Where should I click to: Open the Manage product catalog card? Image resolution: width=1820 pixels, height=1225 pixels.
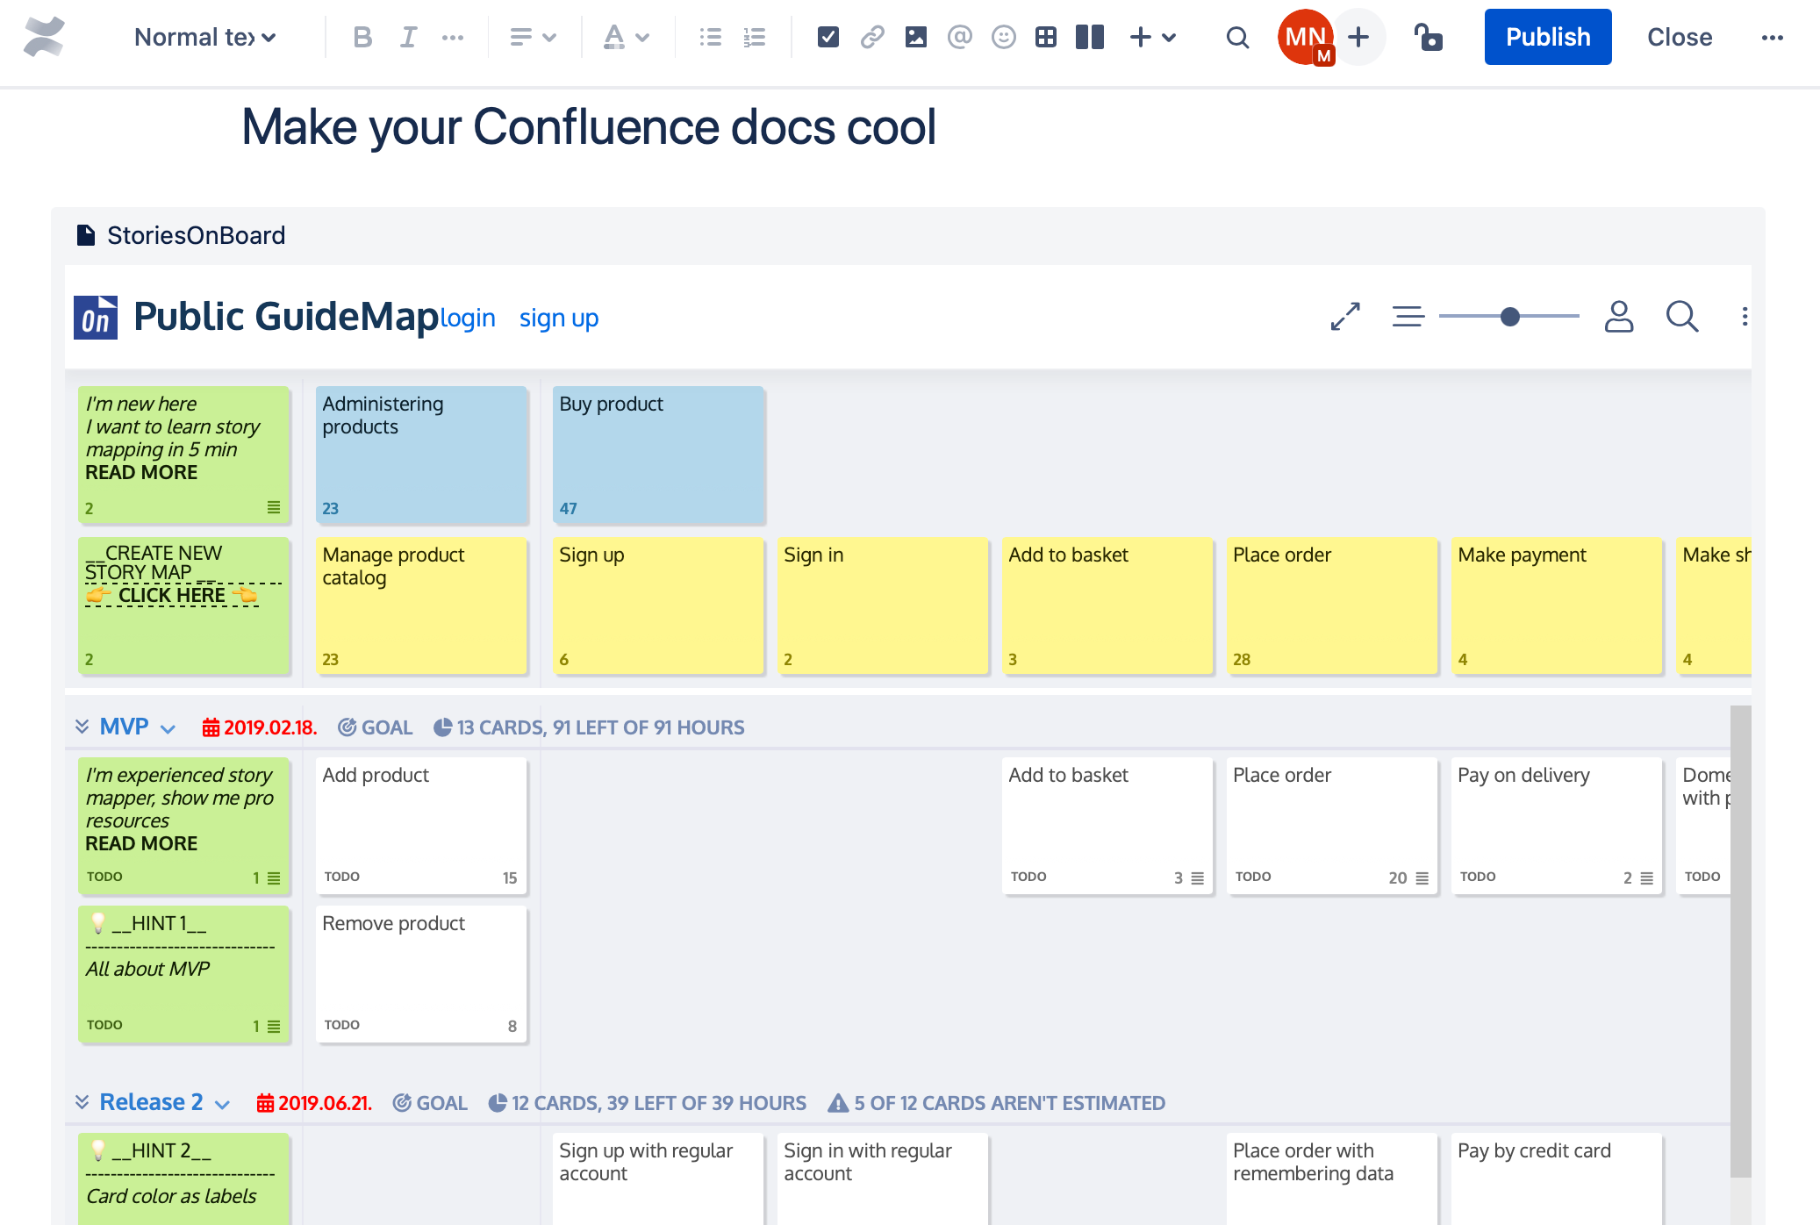(x=420, y=605)
